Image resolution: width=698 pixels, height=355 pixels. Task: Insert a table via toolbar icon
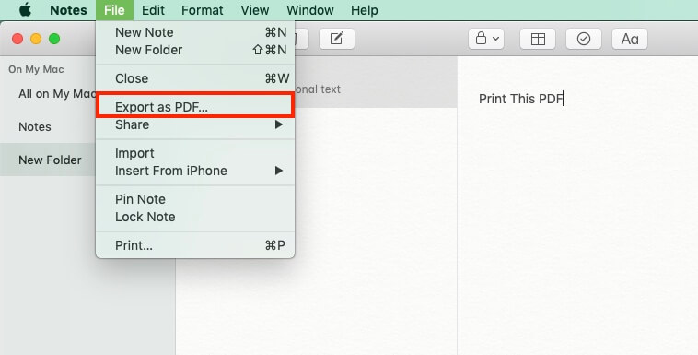coord(538,39)
